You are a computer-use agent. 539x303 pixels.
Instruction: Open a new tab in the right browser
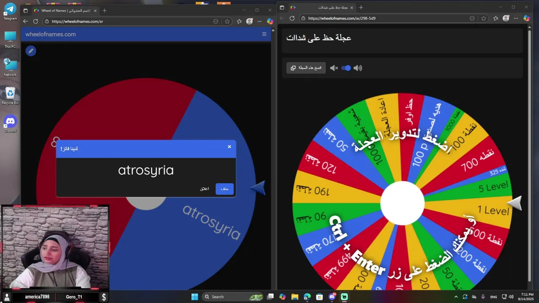[x=361, y=8]
